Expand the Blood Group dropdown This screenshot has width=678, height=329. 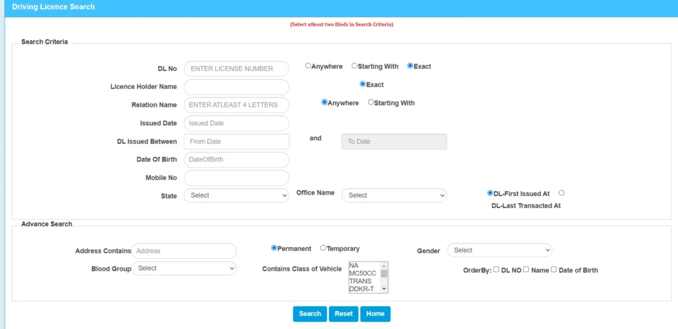184,268
